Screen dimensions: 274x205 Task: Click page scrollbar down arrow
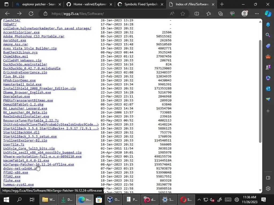point(260,190)
